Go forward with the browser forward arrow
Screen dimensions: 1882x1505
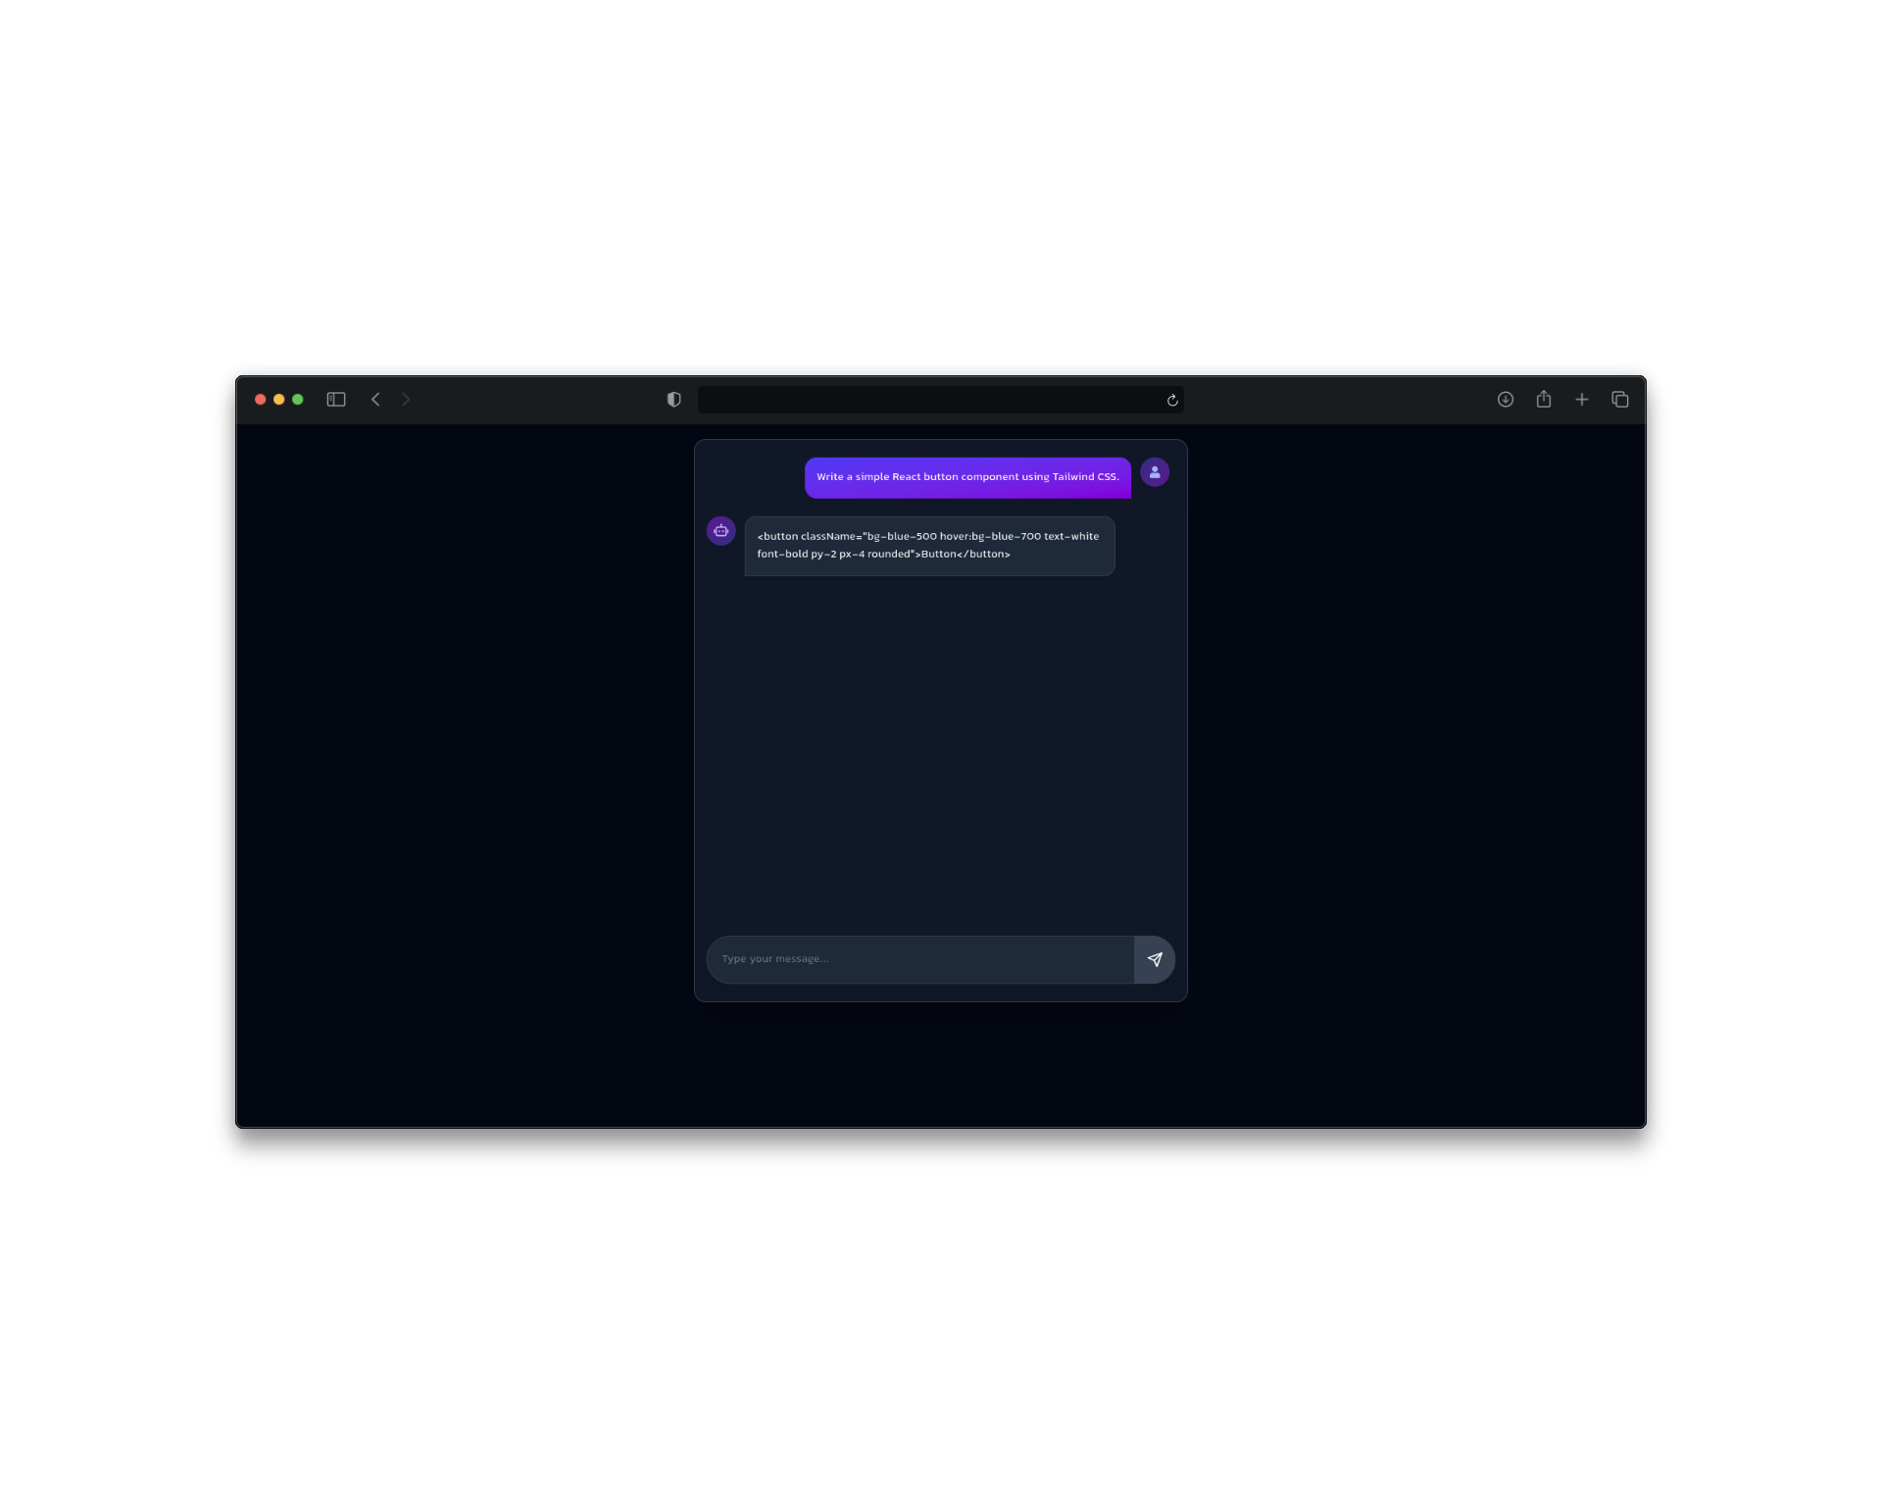[406, 400]
